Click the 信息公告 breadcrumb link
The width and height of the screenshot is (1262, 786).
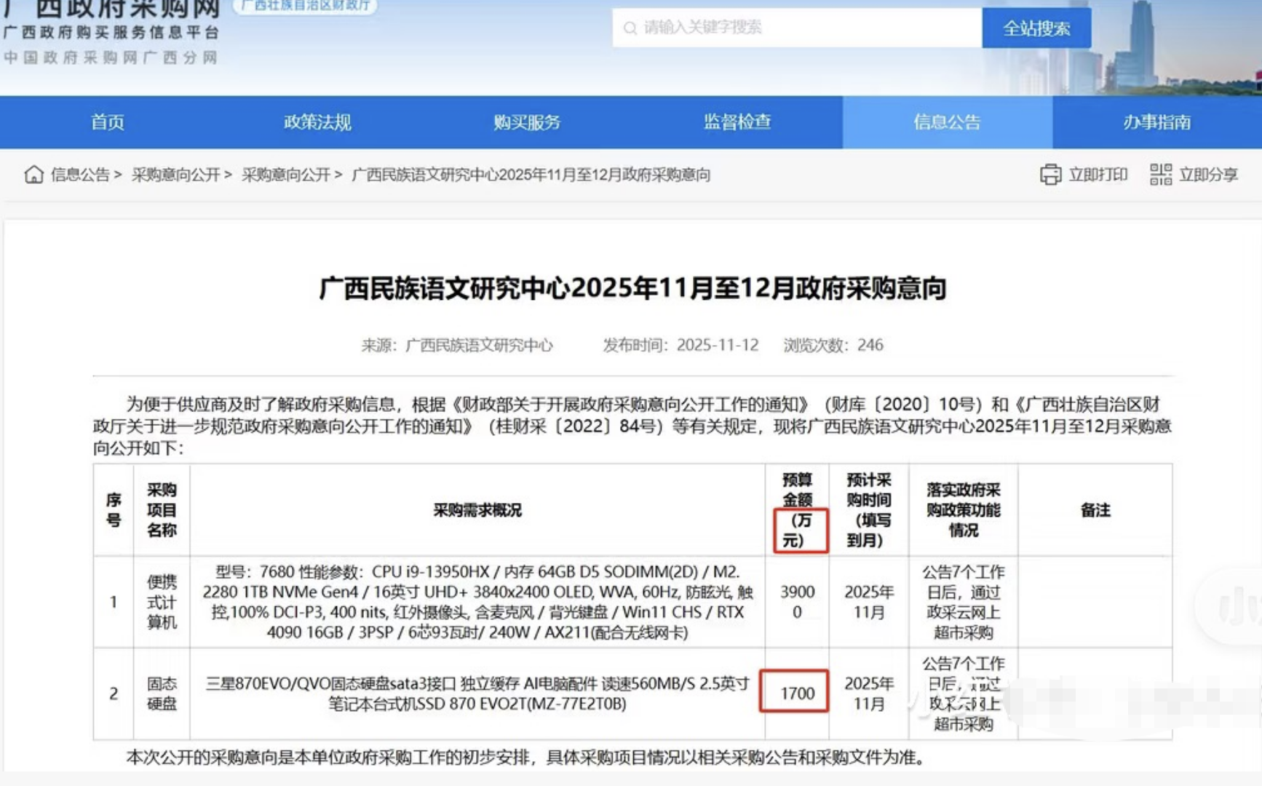80,175
